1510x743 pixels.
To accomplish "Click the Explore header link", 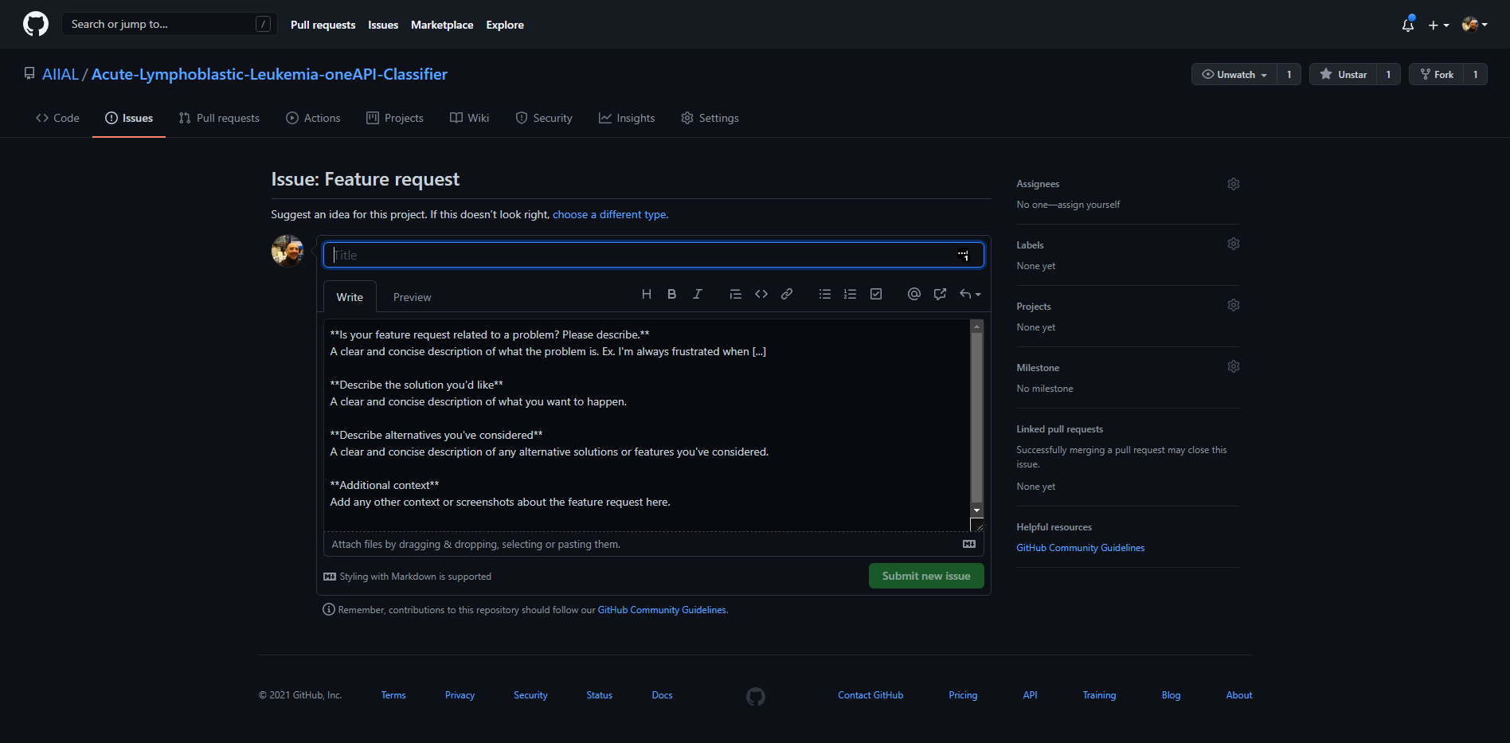I will (505, 25).
